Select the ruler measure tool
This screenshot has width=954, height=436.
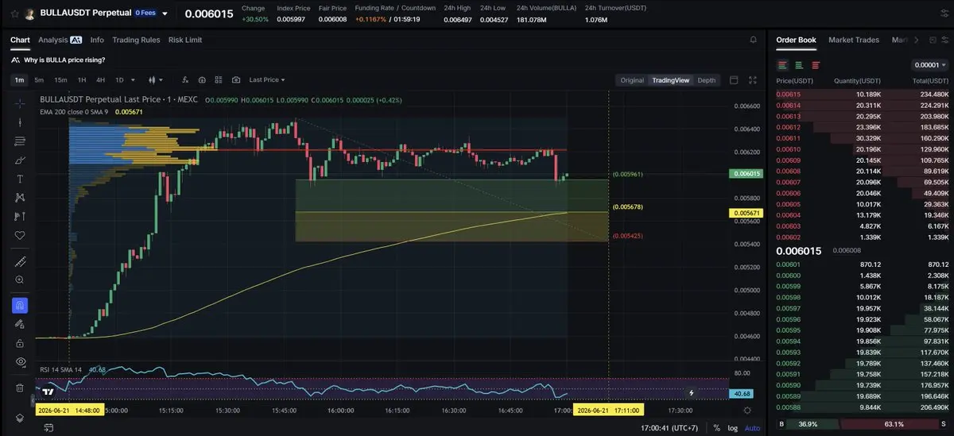click(20, 261)
